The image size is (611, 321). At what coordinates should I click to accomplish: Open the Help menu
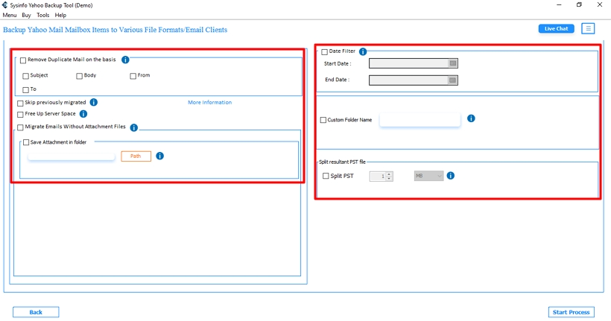click(60, 15)
